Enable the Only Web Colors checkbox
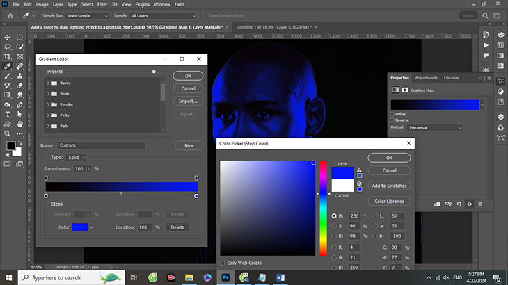Image resolution: width=508 pixels, height=285 pixels. 223,263
